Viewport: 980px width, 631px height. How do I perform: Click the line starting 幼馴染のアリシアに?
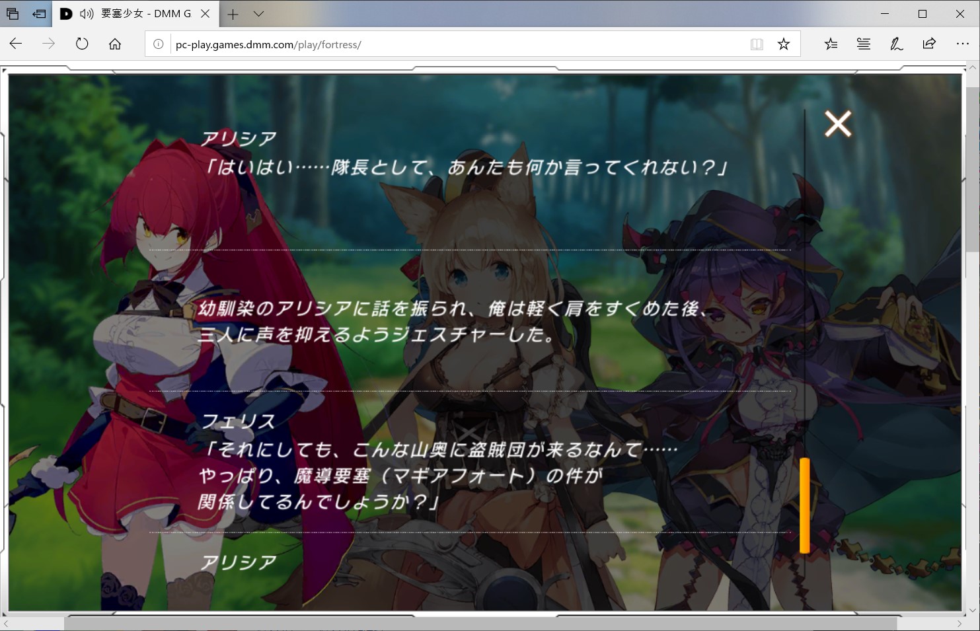pos(454,308)
